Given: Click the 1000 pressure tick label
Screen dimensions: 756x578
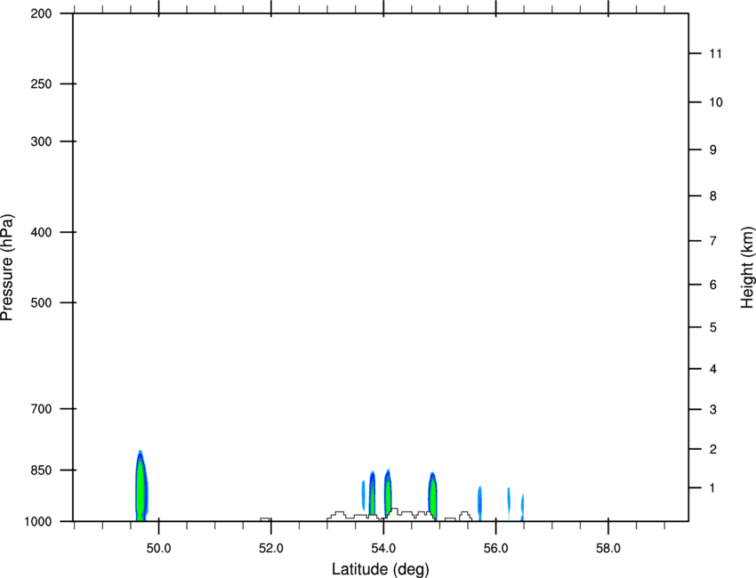Looking at the screenshot, I should click(38, 521).
